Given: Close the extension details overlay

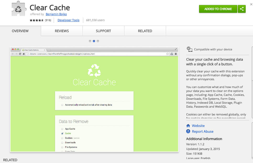Looking at the screenshot, I should (251, 4).
